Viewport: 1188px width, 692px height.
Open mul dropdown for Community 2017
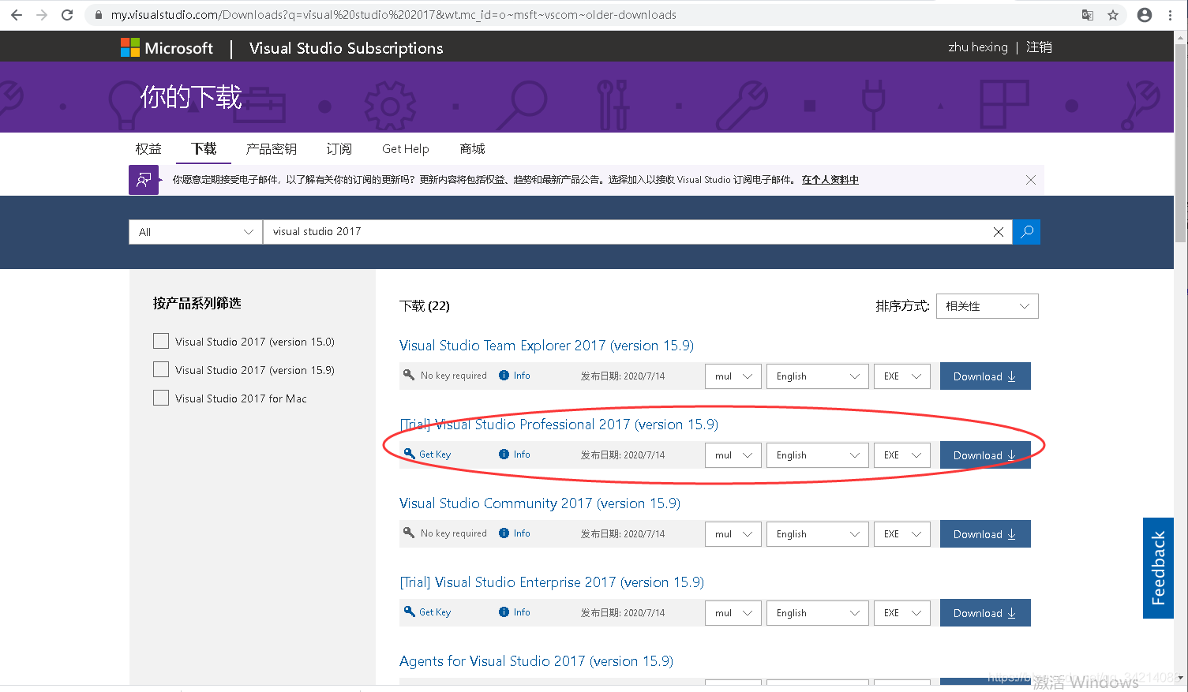point(733,534)
